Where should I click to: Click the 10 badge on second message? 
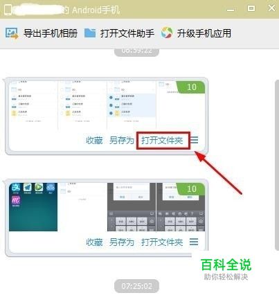pyautogui.click(x=191, y=189)
